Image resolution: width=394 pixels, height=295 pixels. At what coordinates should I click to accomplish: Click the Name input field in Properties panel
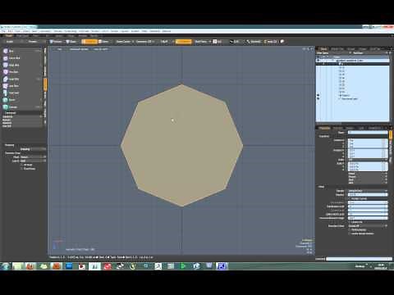(x=368, y=133)
